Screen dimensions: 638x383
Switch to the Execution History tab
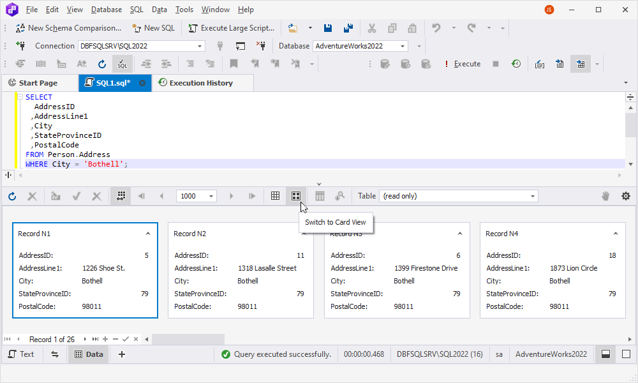pyautogui.click(x=202, y=83)
